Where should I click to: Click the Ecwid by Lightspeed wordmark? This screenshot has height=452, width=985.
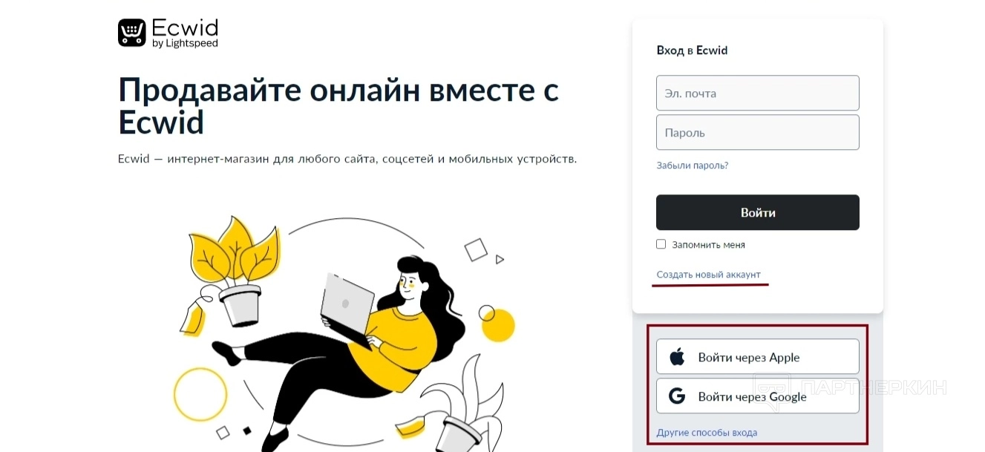(185, 33)
